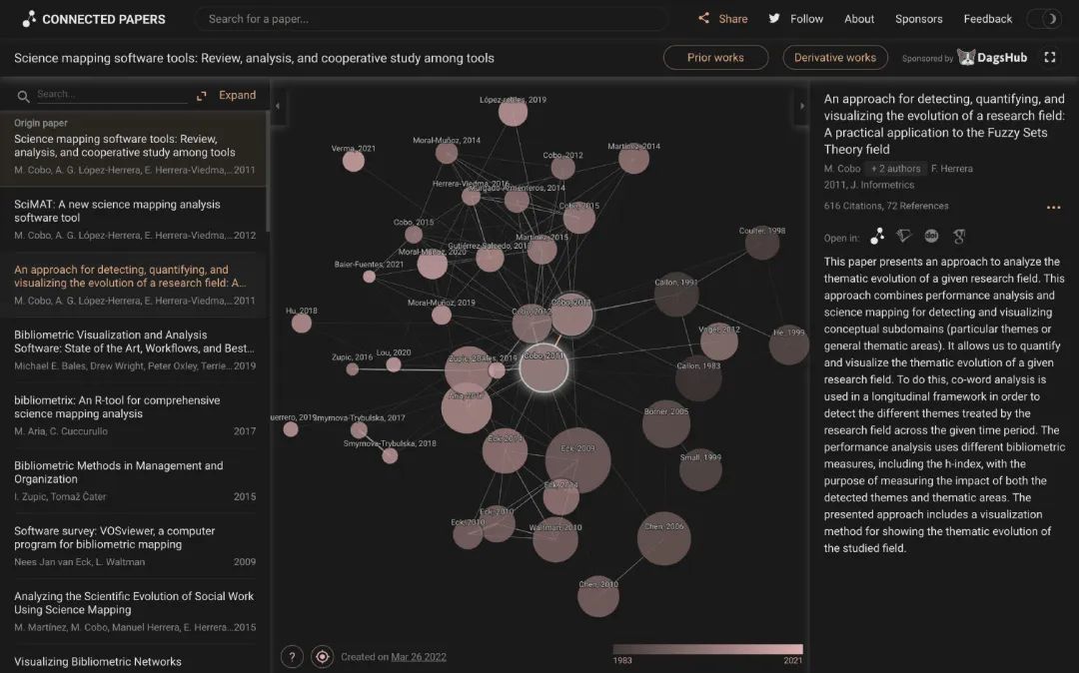Screen dimensions: 1079x673
Task: Select the Small, 1999 graph node
Action: (700, 469)
